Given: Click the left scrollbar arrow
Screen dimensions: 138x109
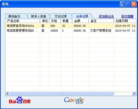Looking at the screenshot, I should click(x=7, y=93).
